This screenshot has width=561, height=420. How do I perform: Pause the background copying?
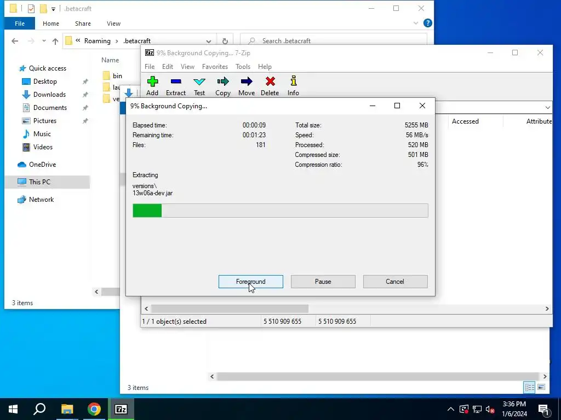(x=323, y=282)
